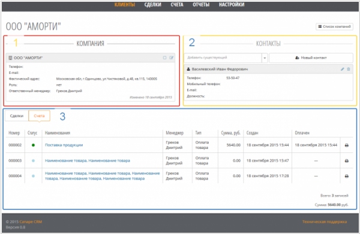
Task: Open the Canape CRM footer link
Action: point(31,222)
